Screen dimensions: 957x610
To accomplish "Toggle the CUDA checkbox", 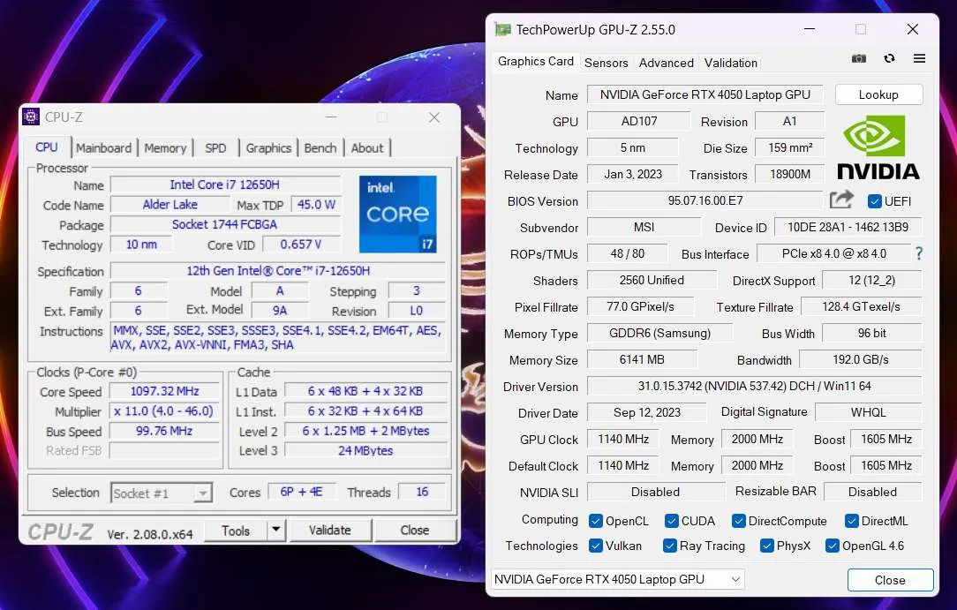I will pyautogui.click(x=671, y=521).
